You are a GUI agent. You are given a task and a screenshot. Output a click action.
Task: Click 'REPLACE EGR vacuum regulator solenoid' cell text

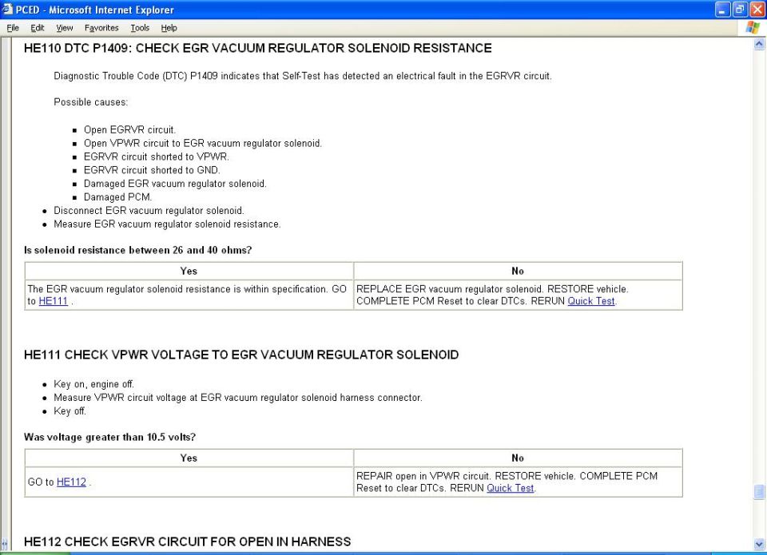492,295
